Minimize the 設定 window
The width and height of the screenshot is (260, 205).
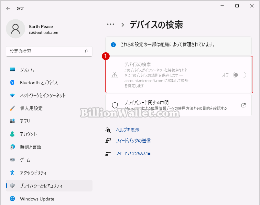click(222, 6)
